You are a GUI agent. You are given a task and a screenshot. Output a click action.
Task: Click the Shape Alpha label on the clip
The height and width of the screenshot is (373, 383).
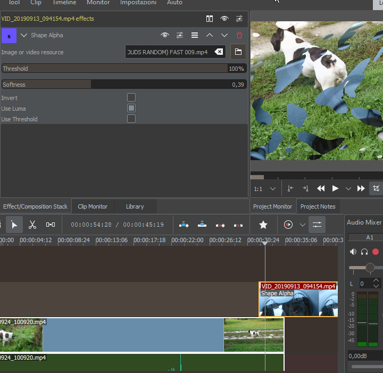[277, 293]
